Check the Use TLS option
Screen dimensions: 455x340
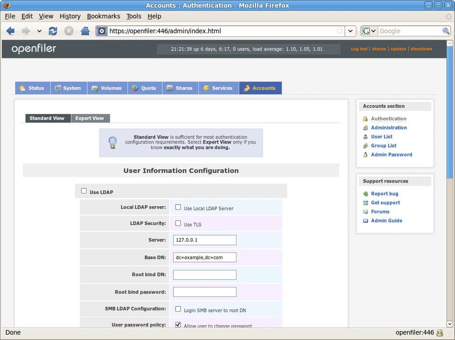178,223
